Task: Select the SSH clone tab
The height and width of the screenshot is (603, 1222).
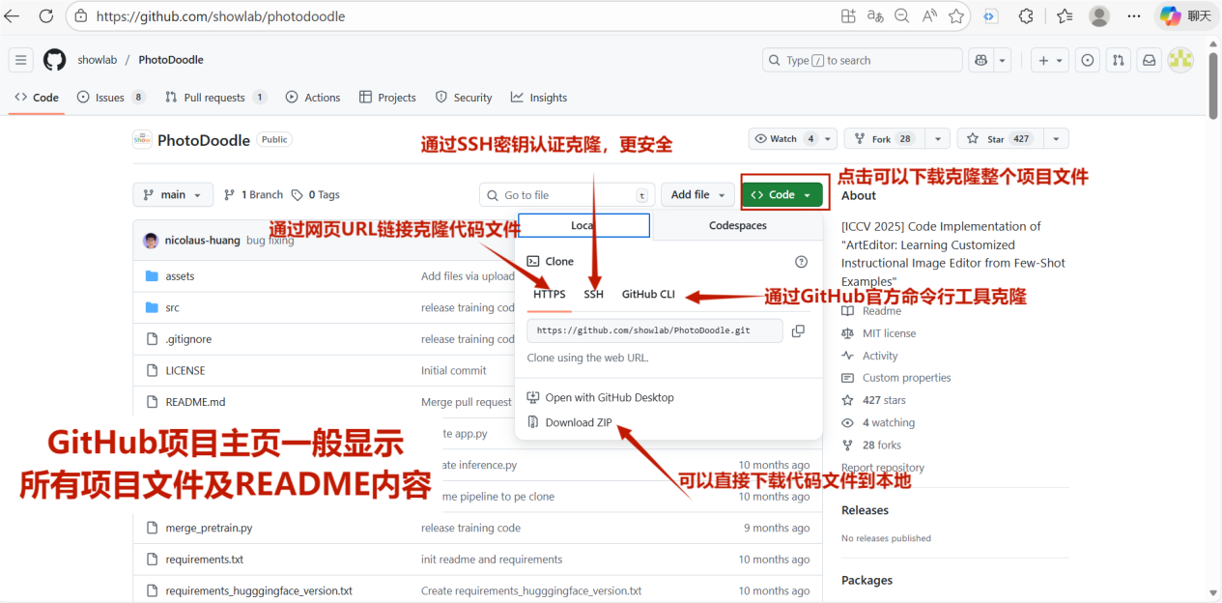Action: [593, 294]
